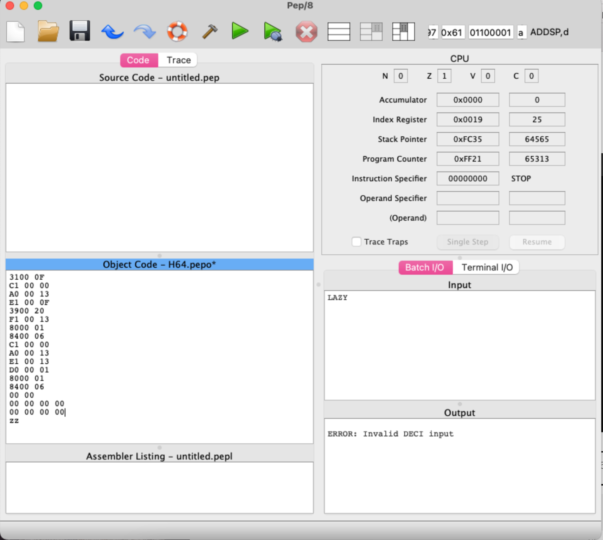Select the rightmost split-view layout icon
The height and width of the screenshot is (540, 603).
(403, 32)
